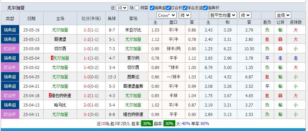
Task: Open the 1-2(1-1) score on 25-05-13
Action: (x=91, y=40)
